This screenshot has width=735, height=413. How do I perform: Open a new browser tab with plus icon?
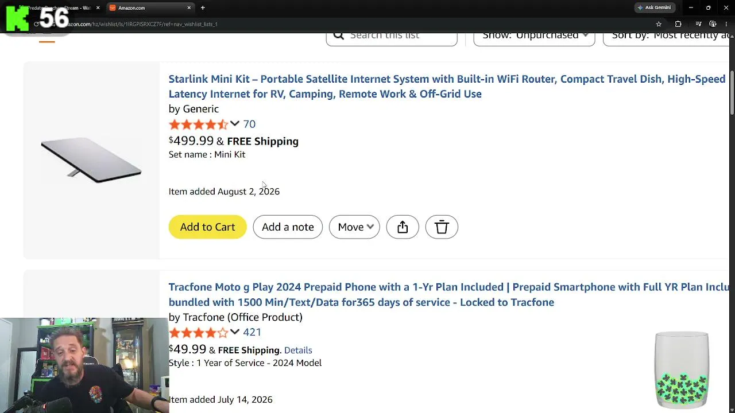click(203, 7)
